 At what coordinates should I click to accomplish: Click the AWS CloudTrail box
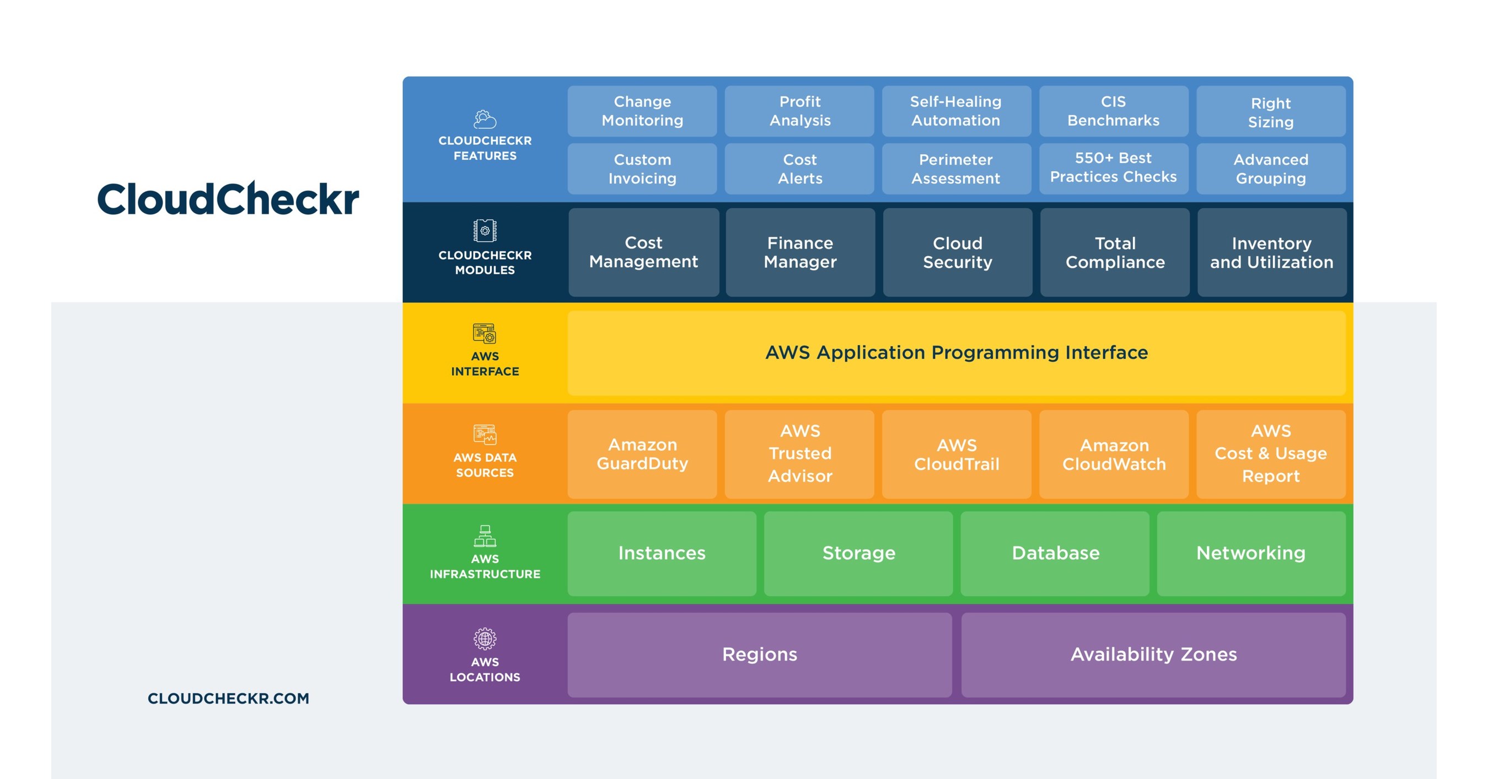point(957,454)
